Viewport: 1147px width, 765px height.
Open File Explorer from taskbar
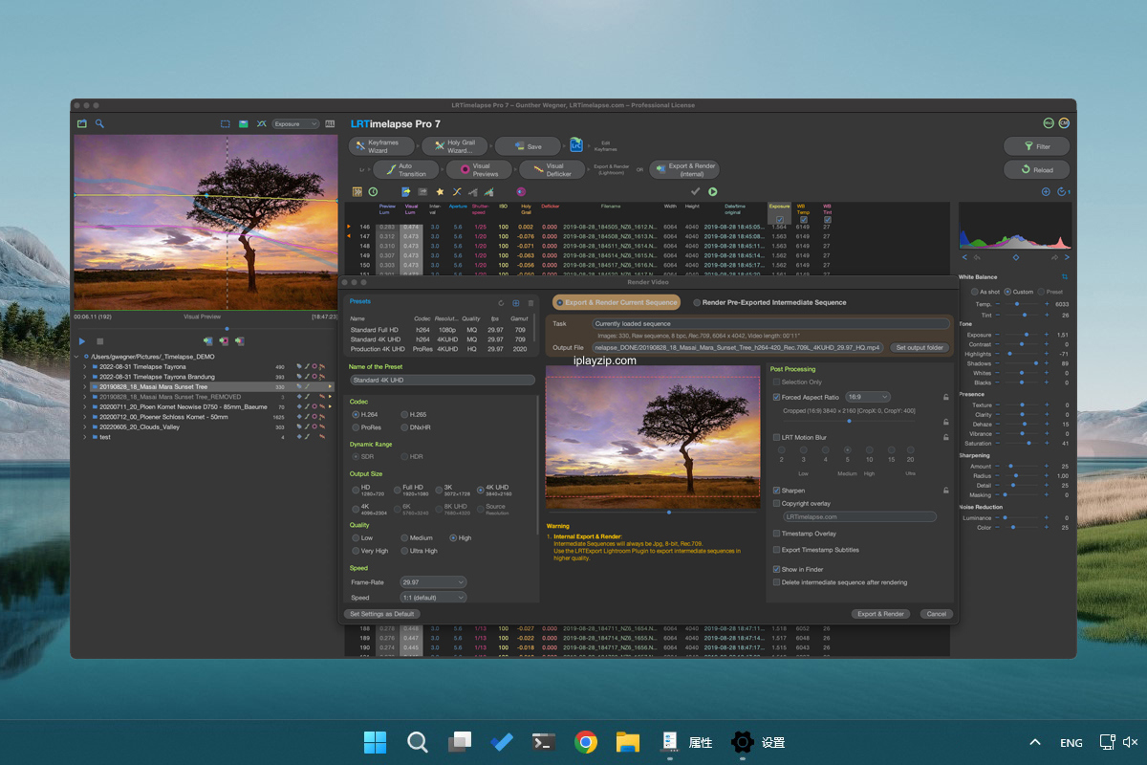pyautogui.click(x=627, y=742)
